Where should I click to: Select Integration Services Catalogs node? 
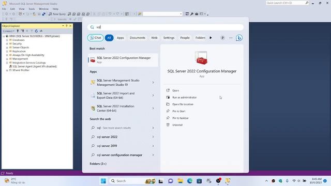tap(29, 63)
